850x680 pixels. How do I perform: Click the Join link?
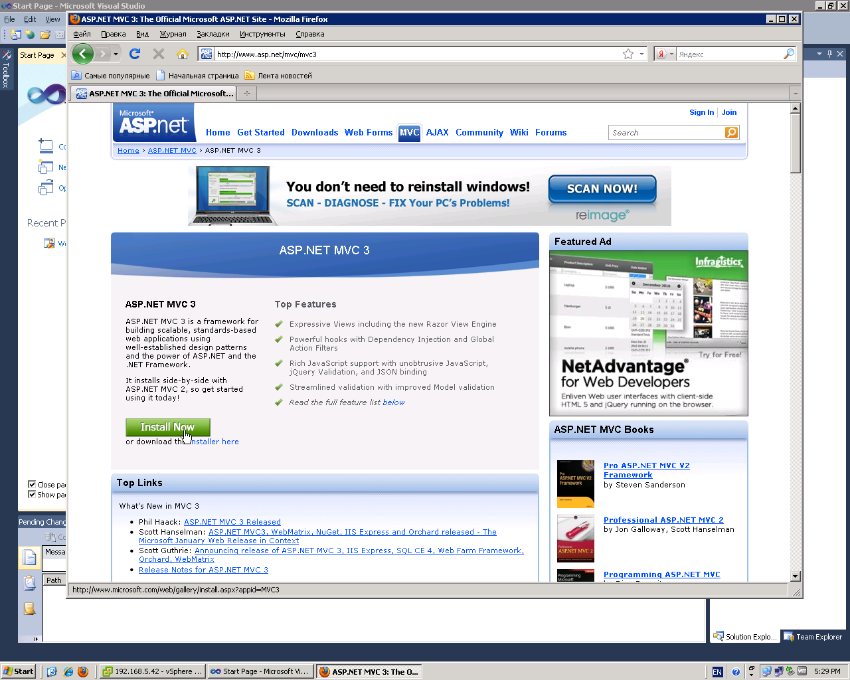(x=729, y=112)
